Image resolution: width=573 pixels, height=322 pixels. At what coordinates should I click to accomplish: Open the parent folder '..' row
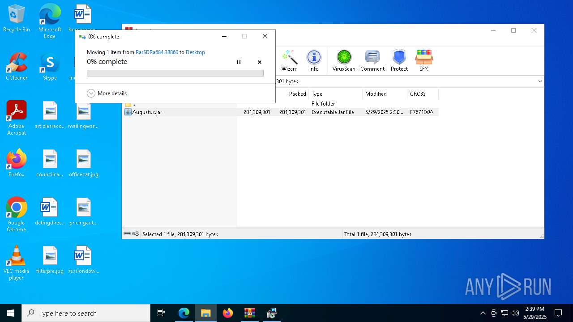280,104
